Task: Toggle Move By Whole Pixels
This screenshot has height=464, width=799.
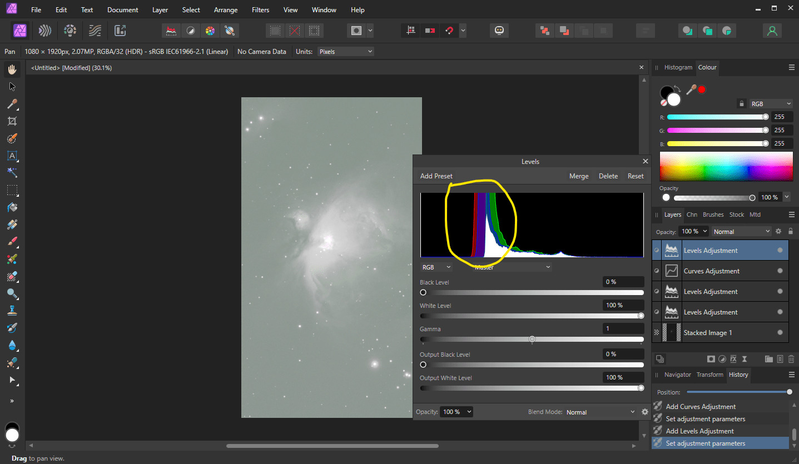Action: [x=430, y=31]
